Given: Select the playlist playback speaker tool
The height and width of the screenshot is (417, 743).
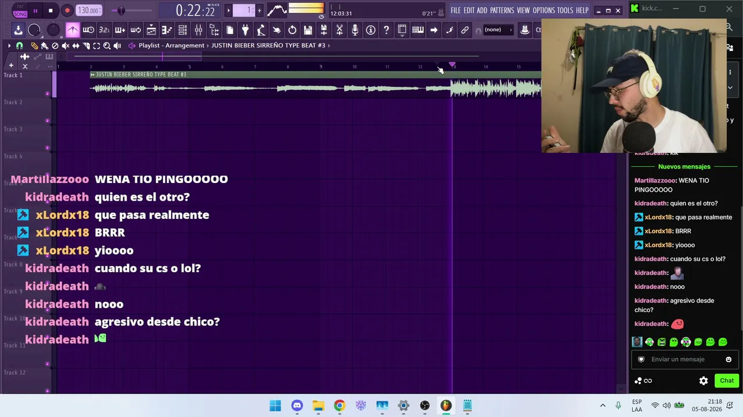Looking at the screenshot, I should pyautogui.click(x=117, y=45).
